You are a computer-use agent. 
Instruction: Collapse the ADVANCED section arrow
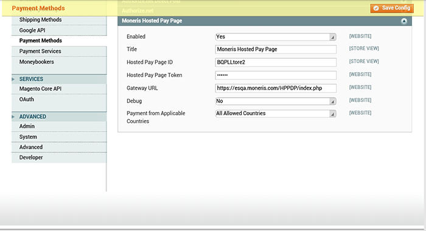pyautogui.click(x=13, y=117)
